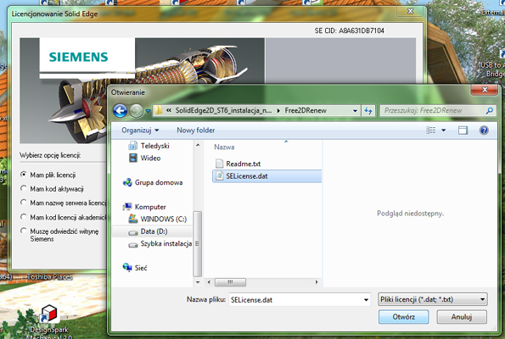Click the Forward navigation arrow
Viewport: 505px width, 339px height.
coord(137,111)
